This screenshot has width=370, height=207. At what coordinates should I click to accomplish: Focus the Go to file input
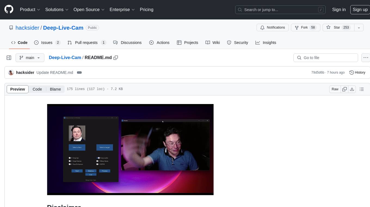point(326,58)
